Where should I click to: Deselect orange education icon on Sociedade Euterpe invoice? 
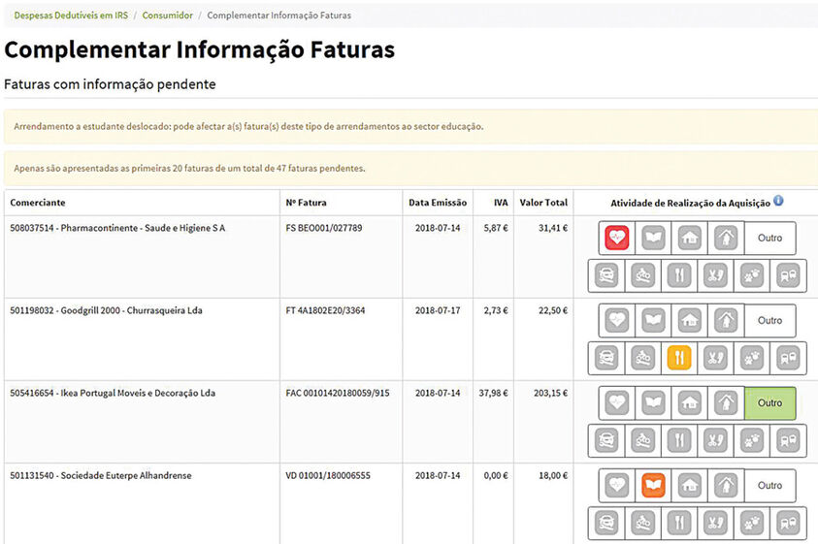653,485
